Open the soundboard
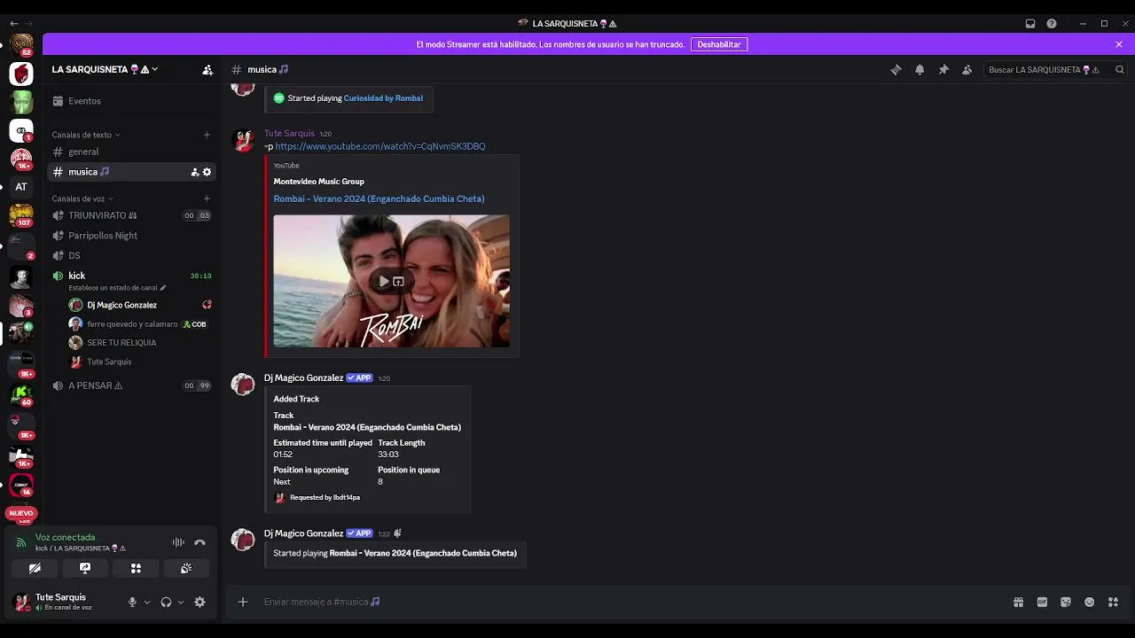This screenshot has height=638, width=1135. click(x=186, y=568)
